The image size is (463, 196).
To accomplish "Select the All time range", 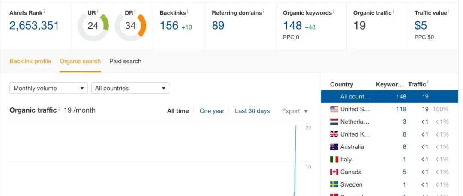I will (x=178, y=111).
